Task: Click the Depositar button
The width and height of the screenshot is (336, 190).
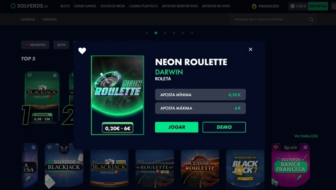Action: [318, 6]
